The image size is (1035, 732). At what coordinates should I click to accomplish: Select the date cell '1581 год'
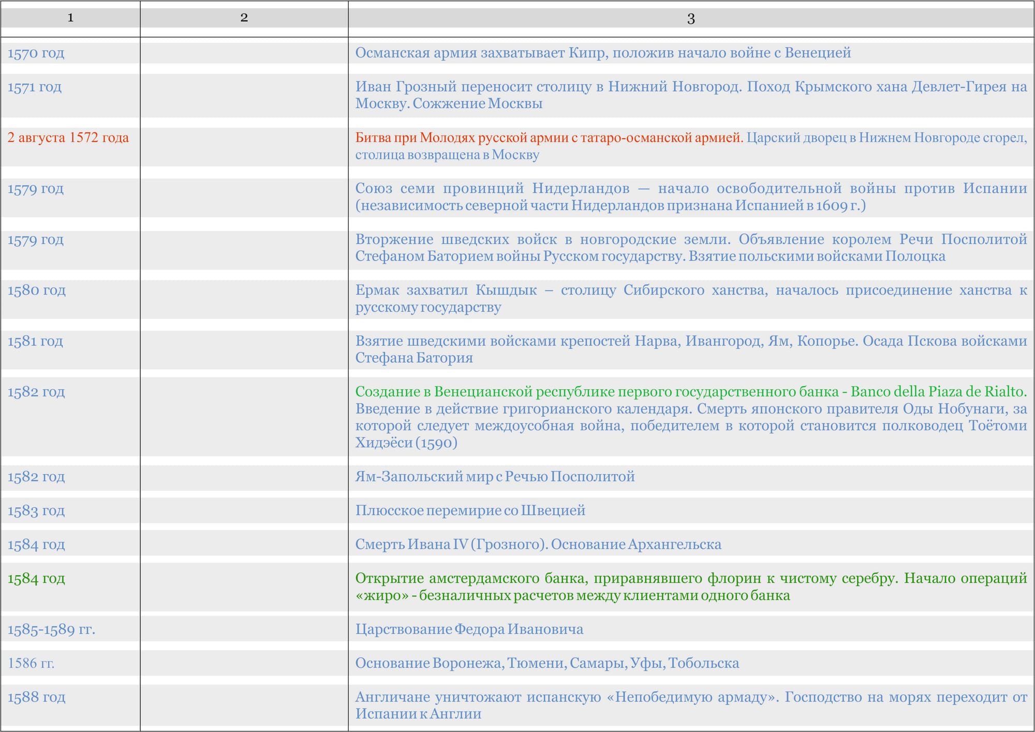pos(35,341)
